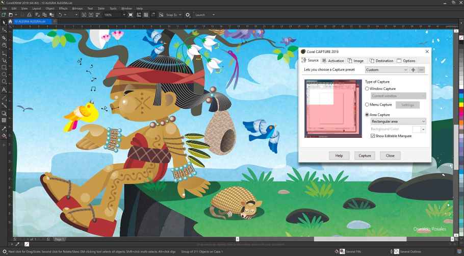This screenshot has height=256, width=464.
Task: Open the Snap To dropdown
Action: (x=172, y=15)
